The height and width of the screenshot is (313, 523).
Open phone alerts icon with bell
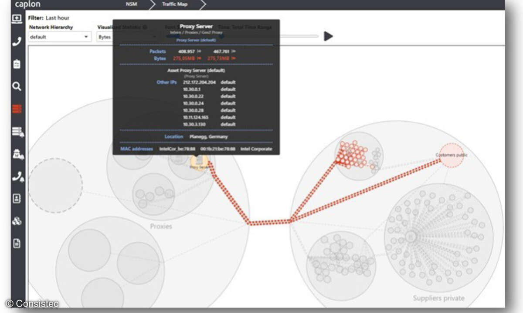coord(17,176)
